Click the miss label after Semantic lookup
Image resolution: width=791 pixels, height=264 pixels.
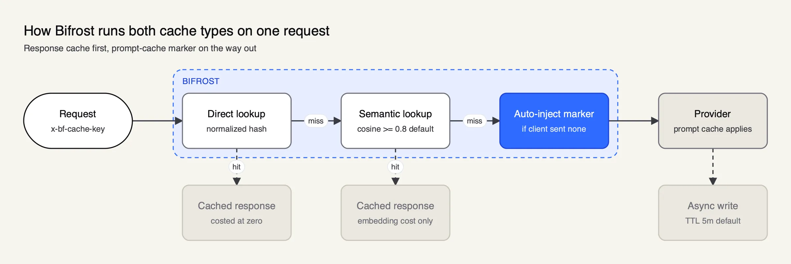pos(475,121)
